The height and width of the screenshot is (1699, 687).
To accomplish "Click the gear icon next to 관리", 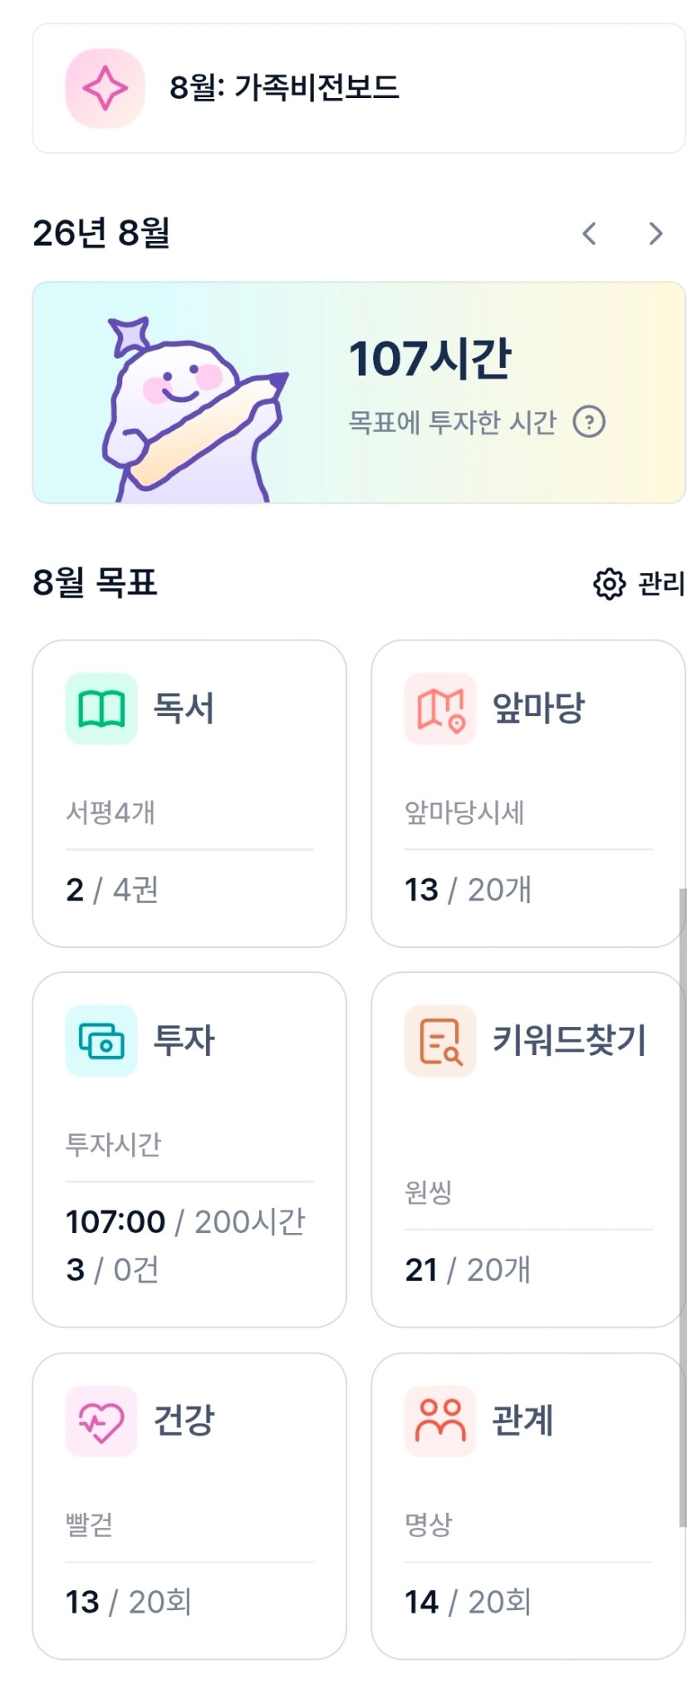I will coord(609,584).
